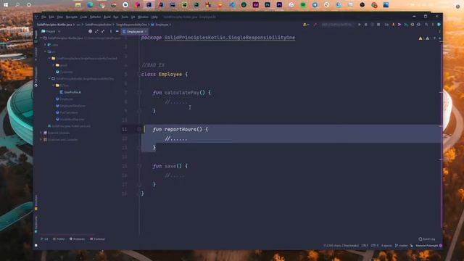
Task: Click the Stop square icon
Action: click(378, 25)
